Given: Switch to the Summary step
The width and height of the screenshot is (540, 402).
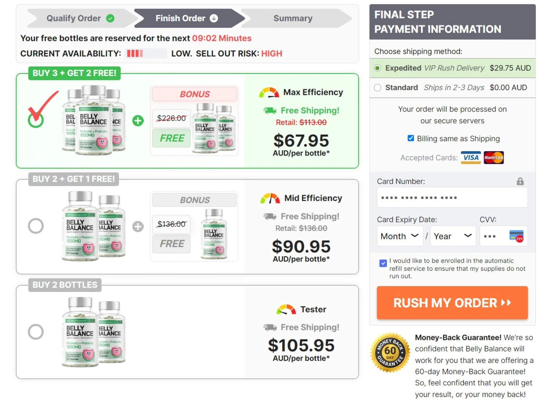Looking at the screenshot, I should click(292, 18).
